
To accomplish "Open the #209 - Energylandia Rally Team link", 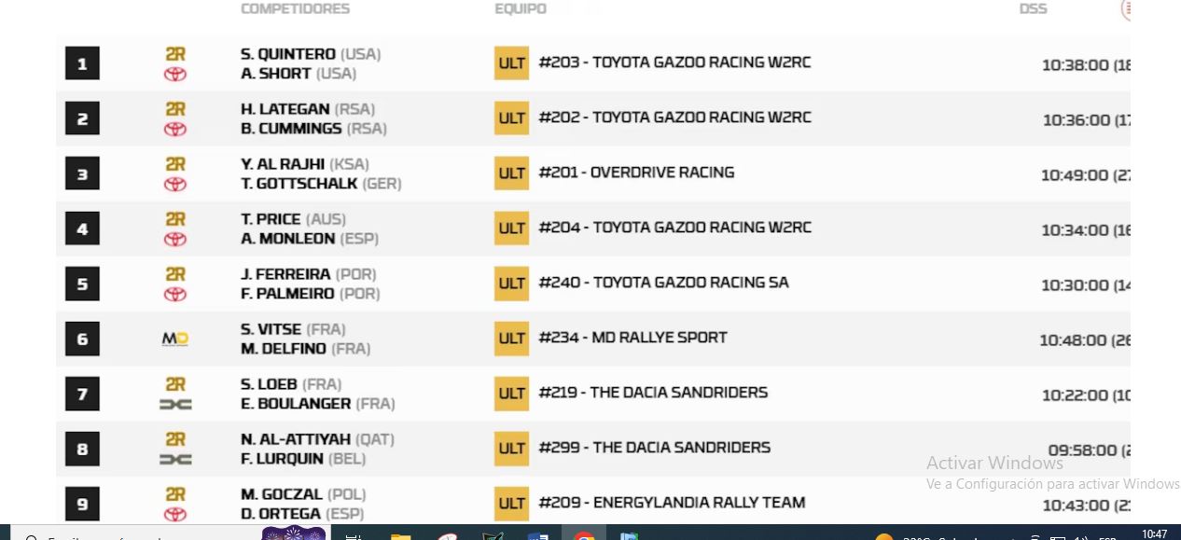I will [672, 503].
